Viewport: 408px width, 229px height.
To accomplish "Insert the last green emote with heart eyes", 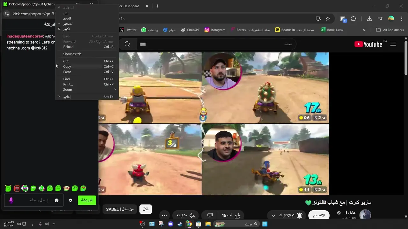I will (x=83, y=188).
